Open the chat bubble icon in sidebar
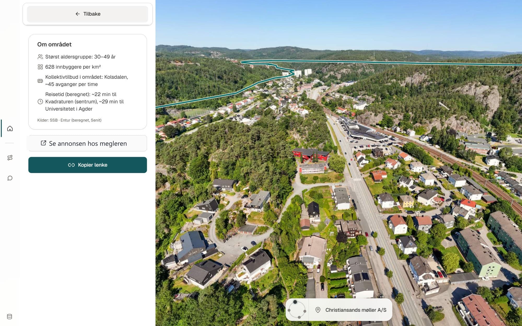Screen dimensions: 522x326 coord(10,178)
